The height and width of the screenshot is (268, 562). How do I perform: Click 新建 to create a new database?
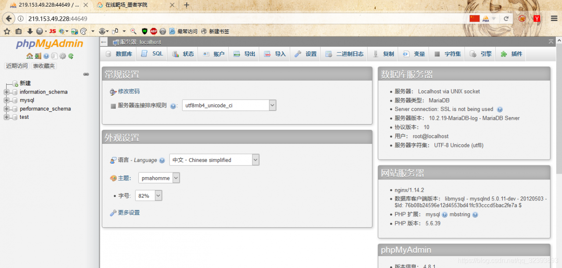25,83
